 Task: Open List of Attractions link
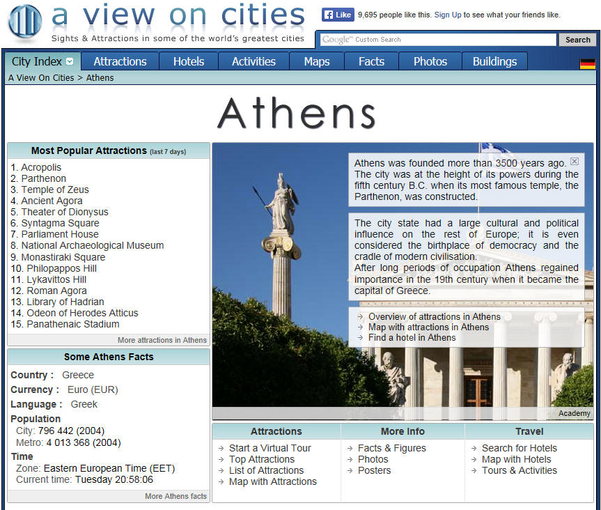click(267, 470)
